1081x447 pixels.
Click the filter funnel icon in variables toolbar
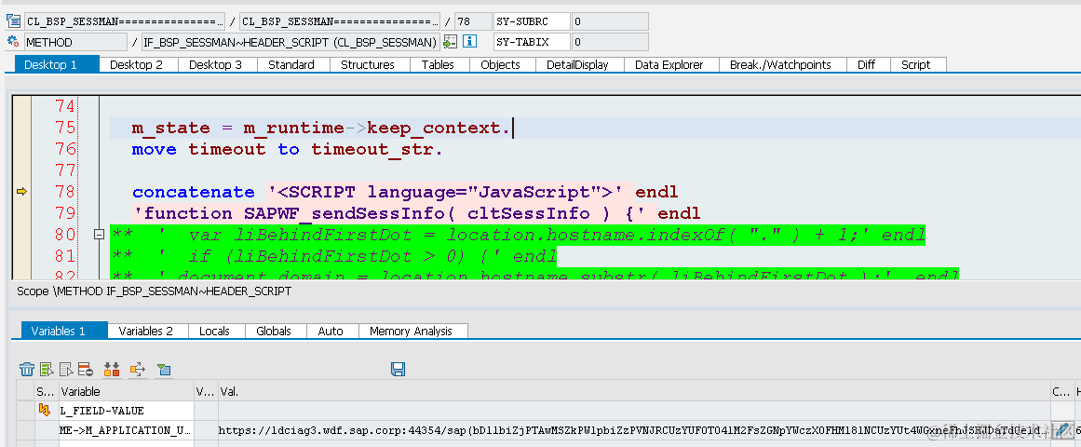(163, 369)
